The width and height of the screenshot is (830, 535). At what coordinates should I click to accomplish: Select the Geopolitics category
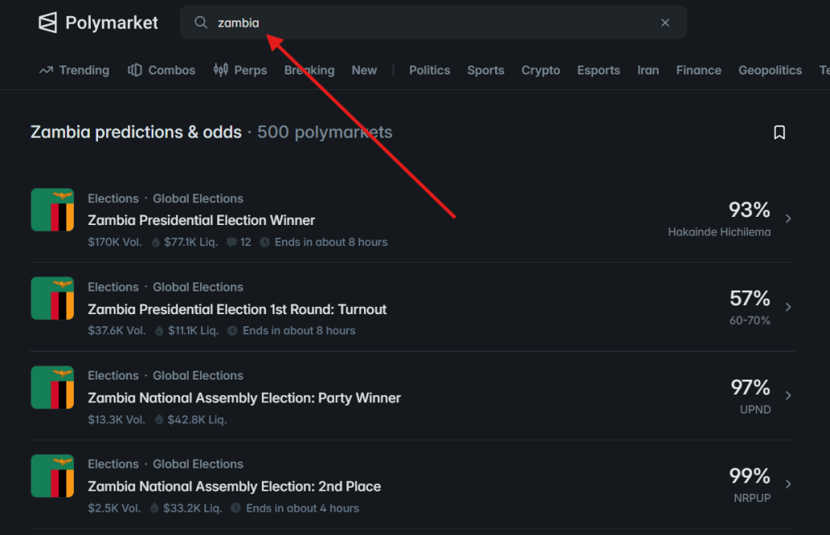tap(770, 70)
